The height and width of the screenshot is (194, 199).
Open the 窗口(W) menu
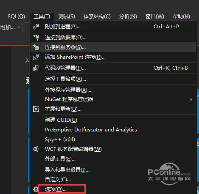155,16
